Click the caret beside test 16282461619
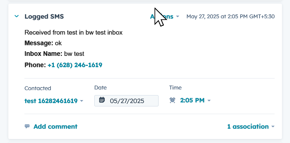This screenshot has width=290, height=143. [x=82, y=101]
